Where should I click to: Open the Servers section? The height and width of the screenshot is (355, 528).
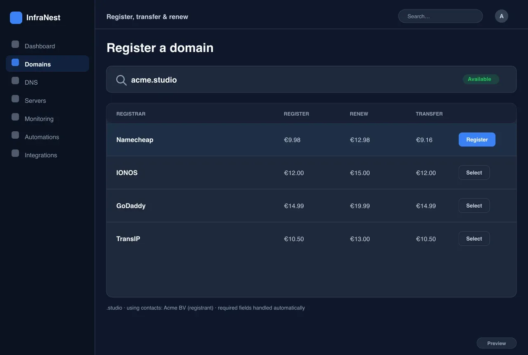[47, 100]
